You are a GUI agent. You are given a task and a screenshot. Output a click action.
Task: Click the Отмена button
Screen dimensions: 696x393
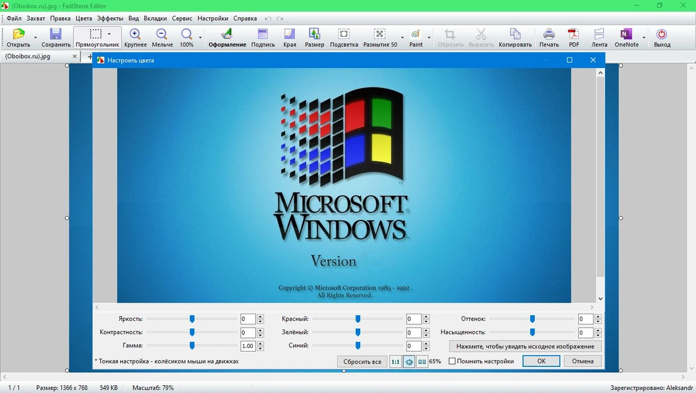pos(582,361)
